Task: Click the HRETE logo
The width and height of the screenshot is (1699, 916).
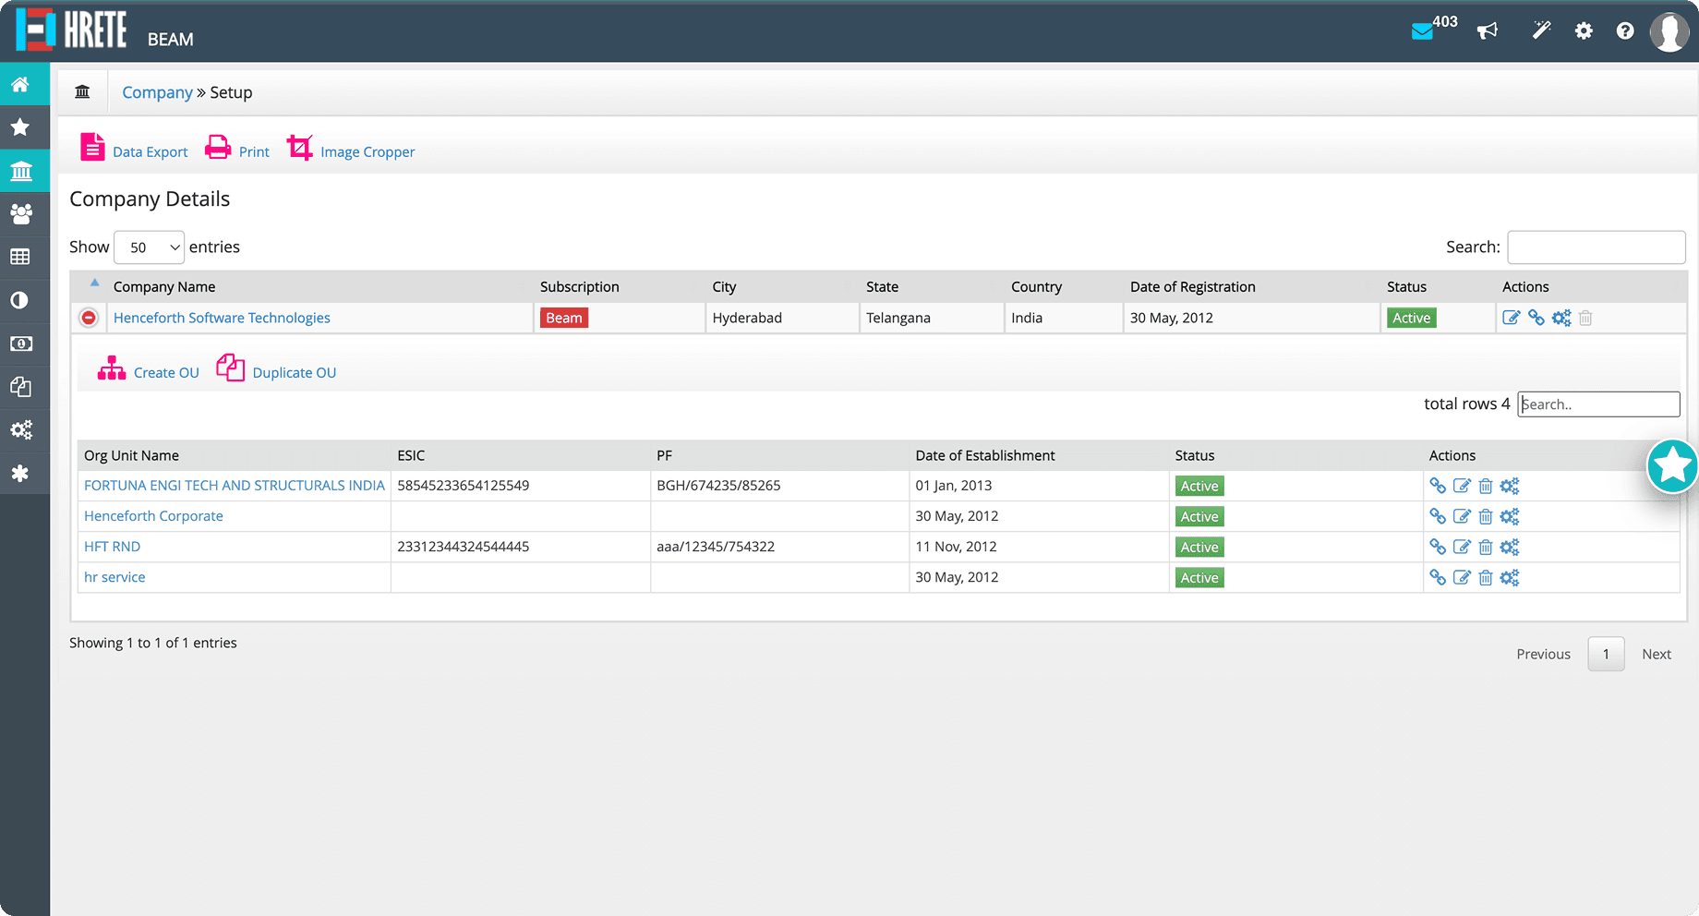Action: tap(72, 30)
